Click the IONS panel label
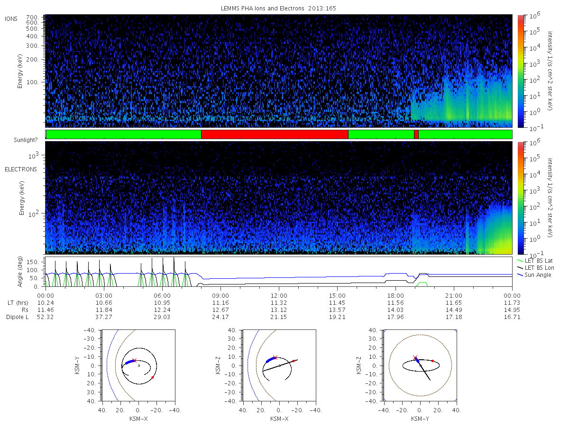 (x=11, y=18)
